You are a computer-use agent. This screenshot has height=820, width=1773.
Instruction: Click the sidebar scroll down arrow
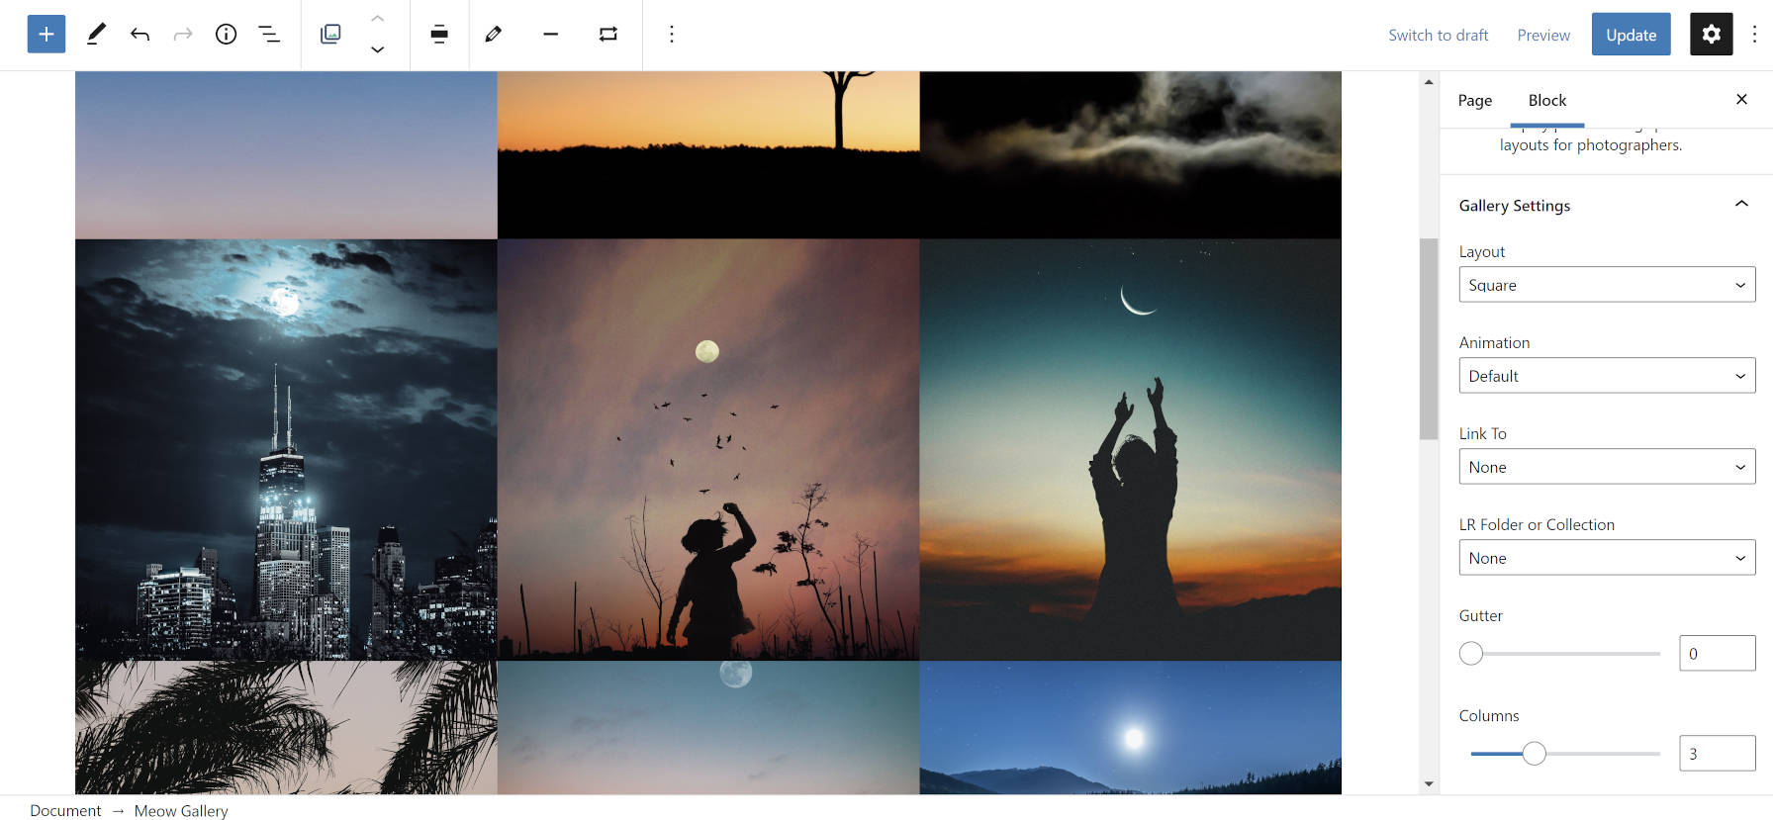(x=1429, y=784)
